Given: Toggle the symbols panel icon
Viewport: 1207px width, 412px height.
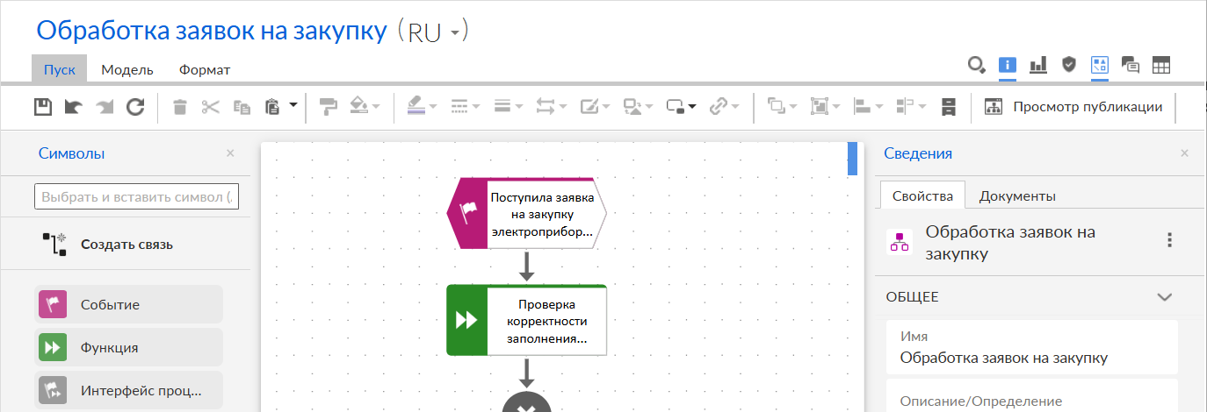Looking at the screenshot, I should (1100, 64).
